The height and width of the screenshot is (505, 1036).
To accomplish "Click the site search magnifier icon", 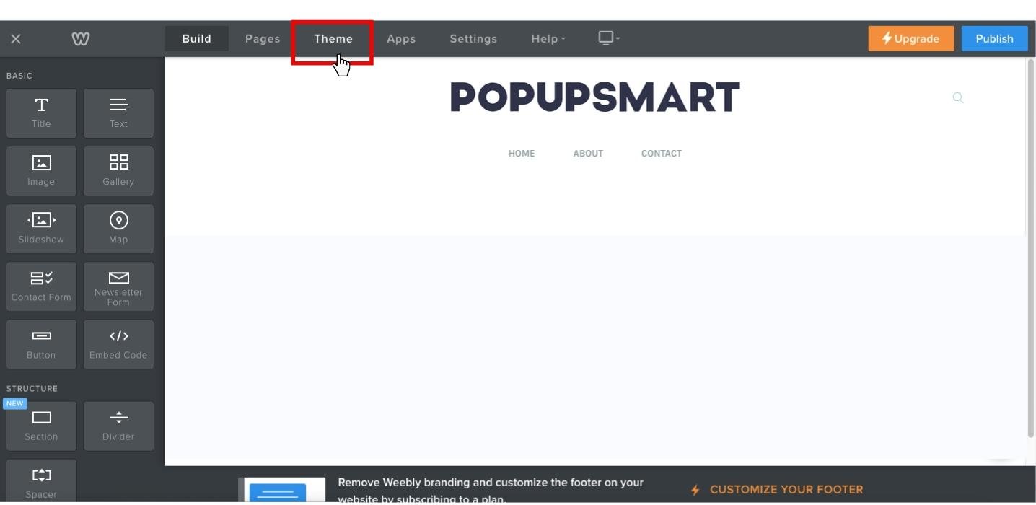I will point(958,97).
